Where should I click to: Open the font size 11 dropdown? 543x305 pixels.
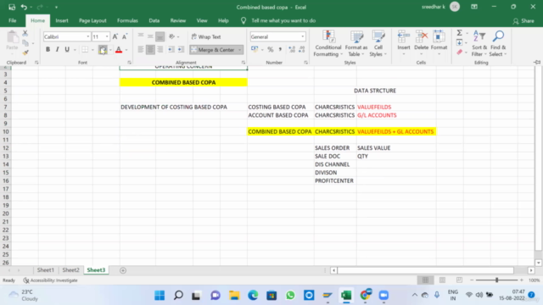(x=107, y=36)
